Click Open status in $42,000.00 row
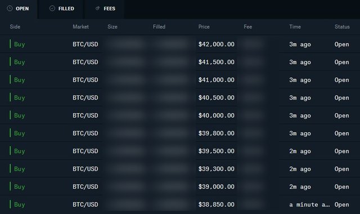The image size is (360, 214). (341, 44)
